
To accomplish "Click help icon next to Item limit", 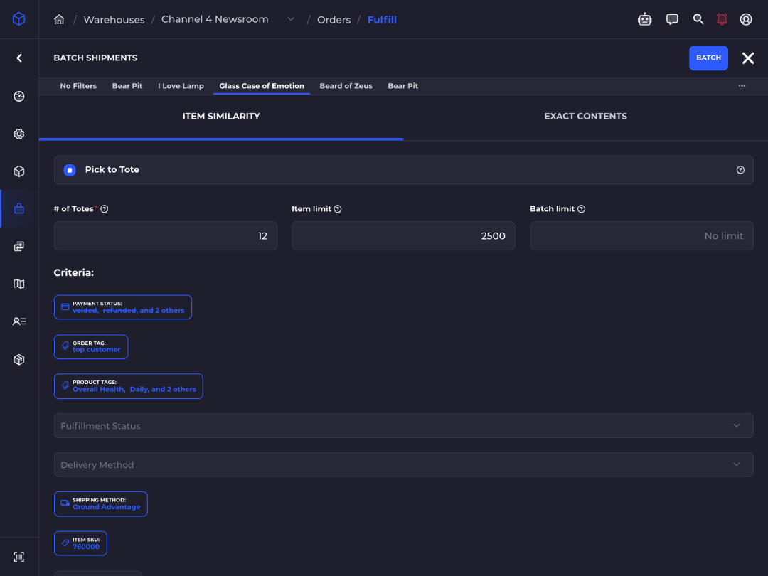I will (x=338, y=208).
